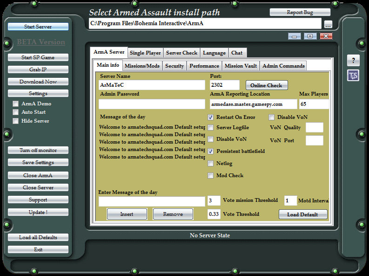Image resolution: width=369 pixels, height=276 pixels.
Task: Select the Single Player tab
Action: 145,53
